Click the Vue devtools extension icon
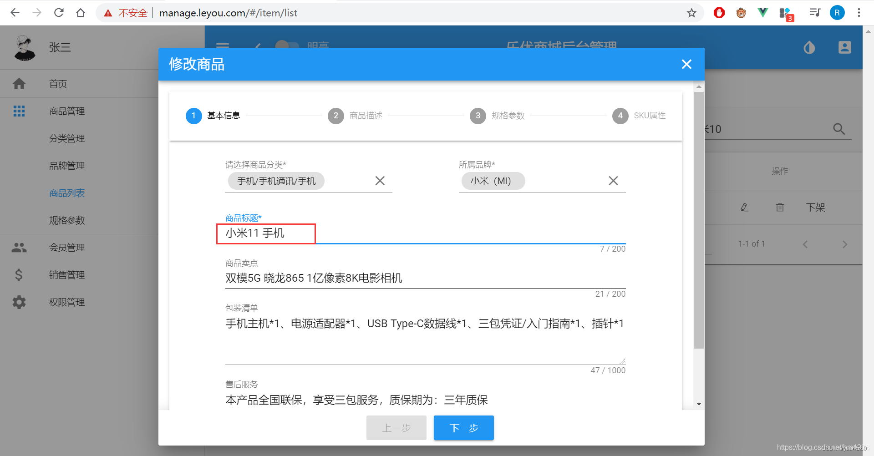 coord(763,13)
